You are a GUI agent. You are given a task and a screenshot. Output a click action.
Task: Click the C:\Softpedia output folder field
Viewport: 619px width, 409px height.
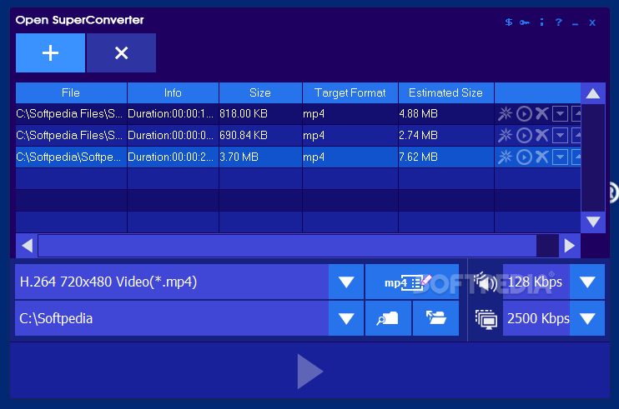click(172, 318)
